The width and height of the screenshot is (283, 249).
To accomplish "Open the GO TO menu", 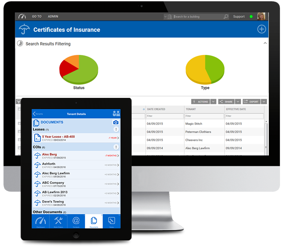I will click(x=37, y=17).
